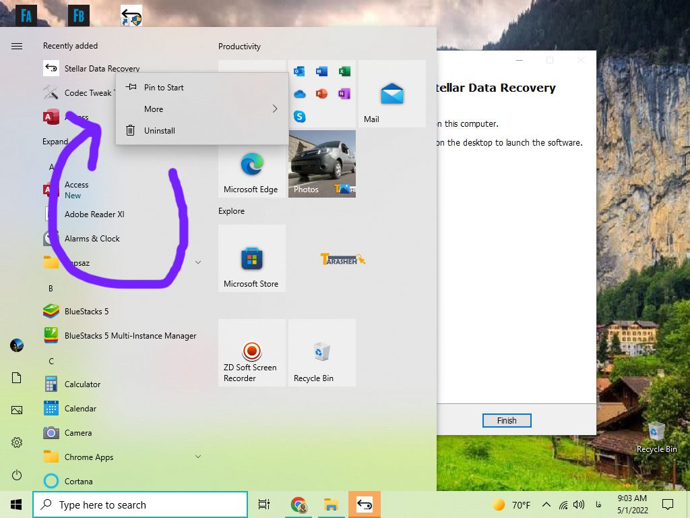Open the clock showing 9:03 AM
Viewport: 690px width, 518px height.
(632, 505)
